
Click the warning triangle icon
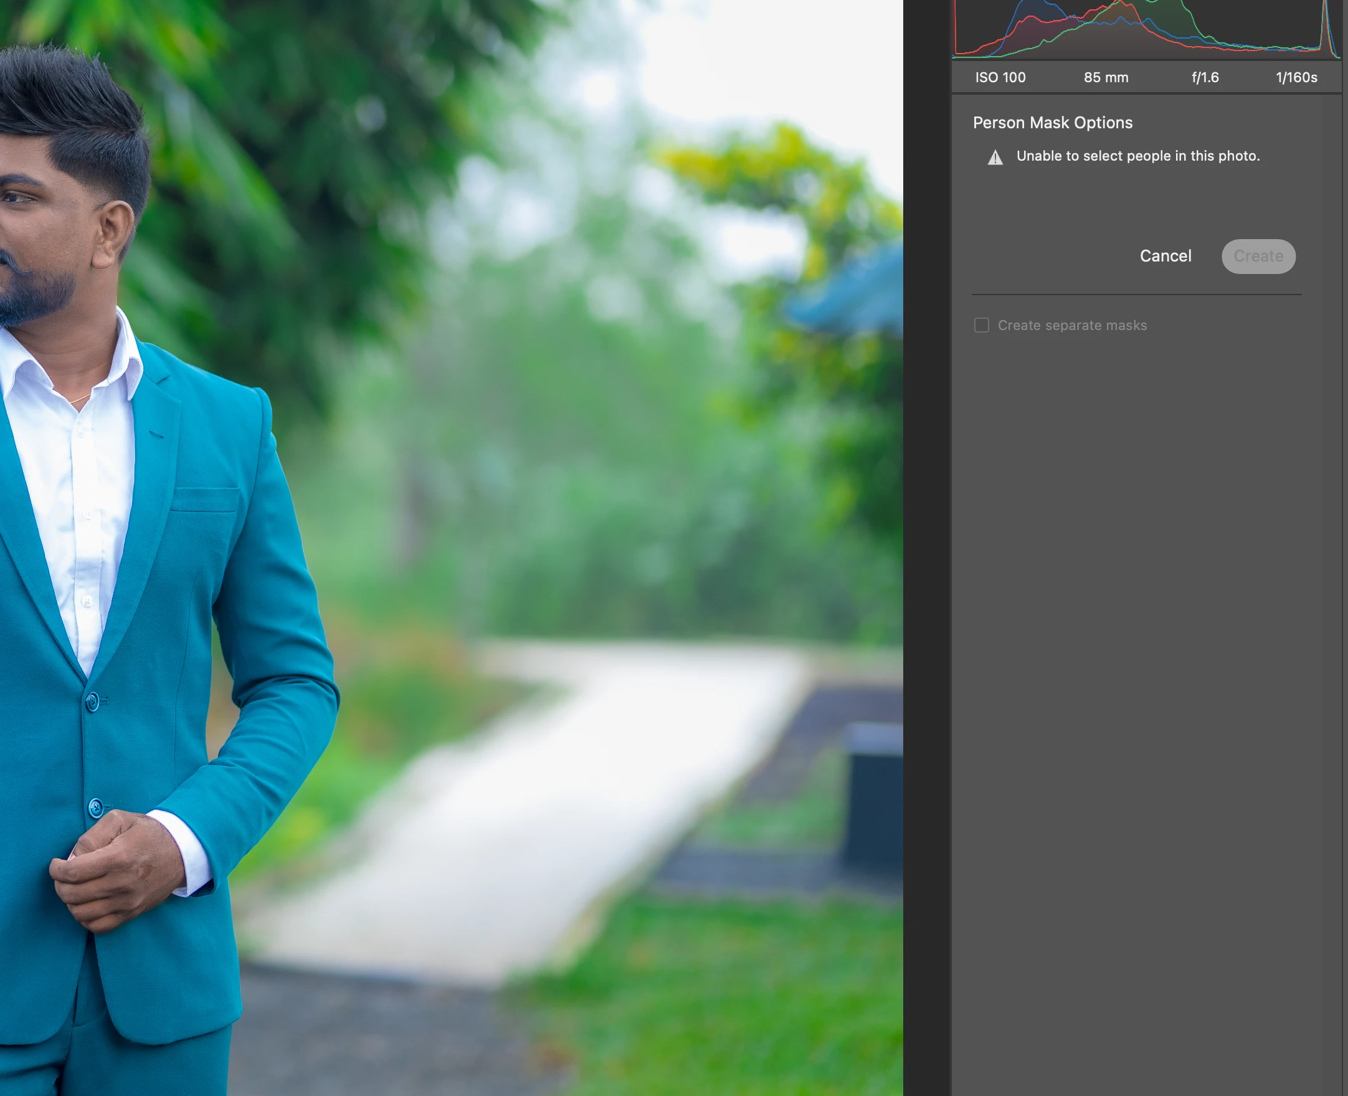995,157
